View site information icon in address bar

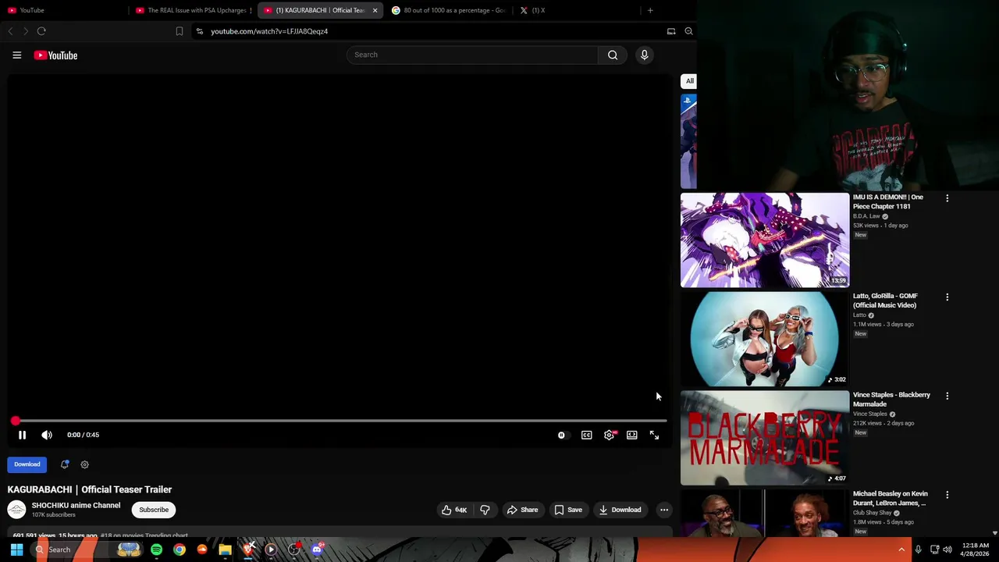tap(200, 31)
